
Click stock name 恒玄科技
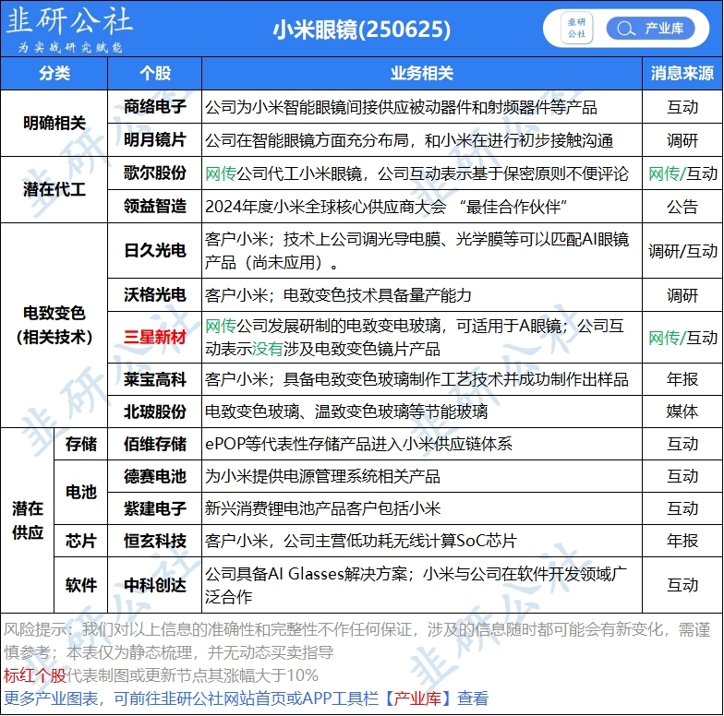click(x=155, y=541)
